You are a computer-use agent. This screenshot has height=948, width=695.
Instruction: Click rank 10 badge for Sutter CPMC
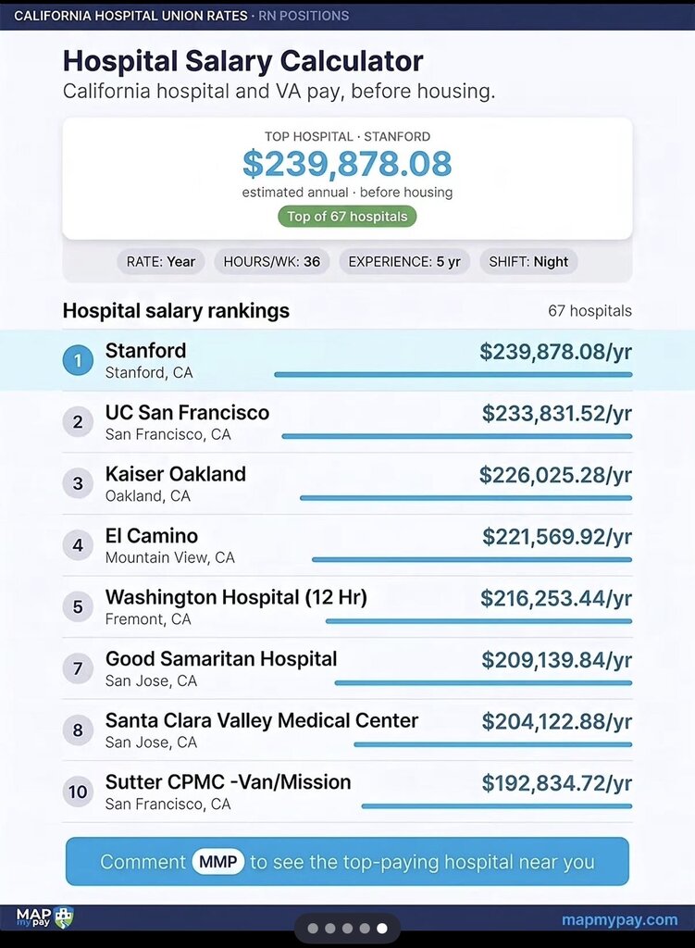click(x=78, y=792)
